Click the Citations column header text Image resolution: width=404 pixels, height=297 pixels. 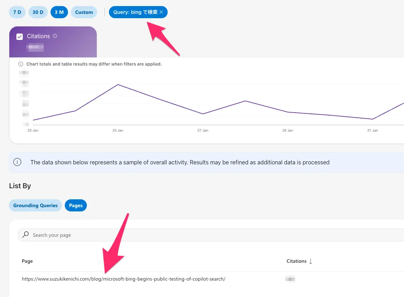point(296,261)
